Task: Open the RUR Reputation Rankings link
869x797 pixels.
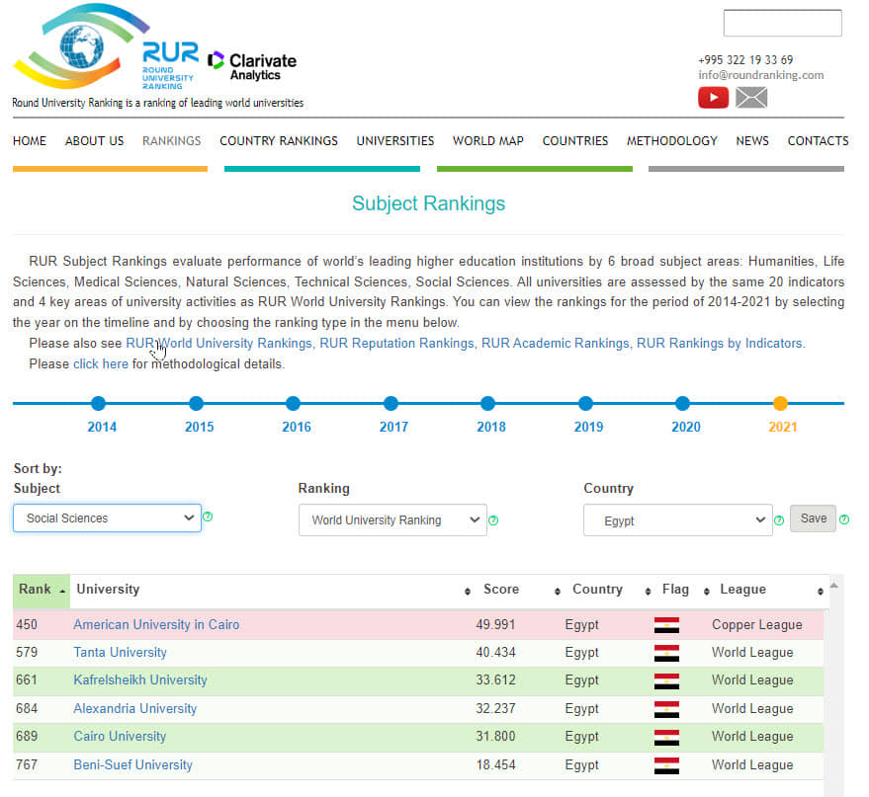Action: (x=396, y=344)
